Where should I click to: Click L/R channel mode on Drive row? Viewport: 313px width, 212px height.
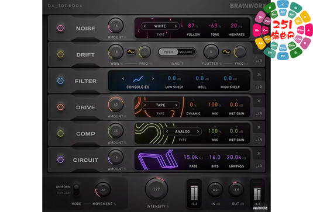259,113
